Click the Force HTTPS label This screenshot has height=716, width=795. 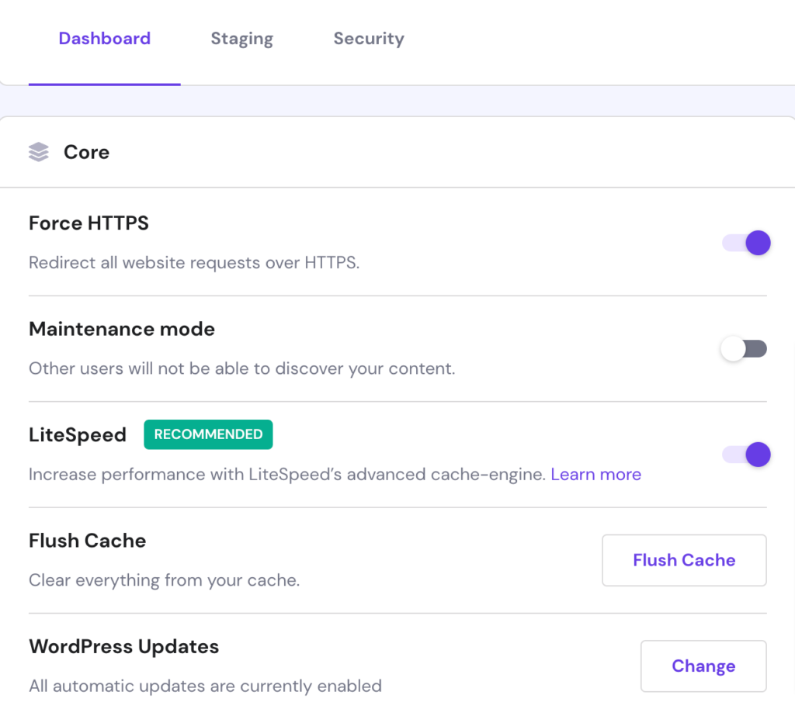pos(89,223)
